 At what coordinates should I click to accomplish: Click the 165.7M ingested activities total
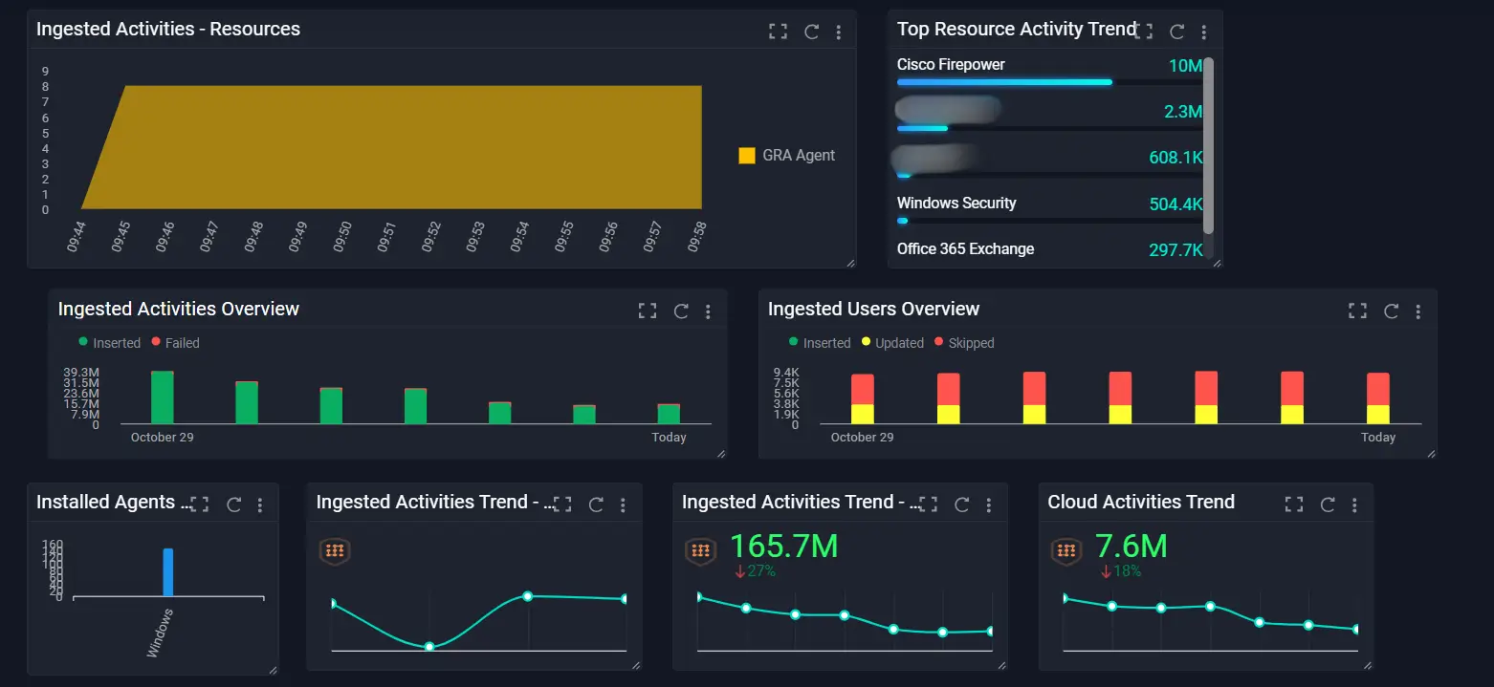tap(783, 546)
